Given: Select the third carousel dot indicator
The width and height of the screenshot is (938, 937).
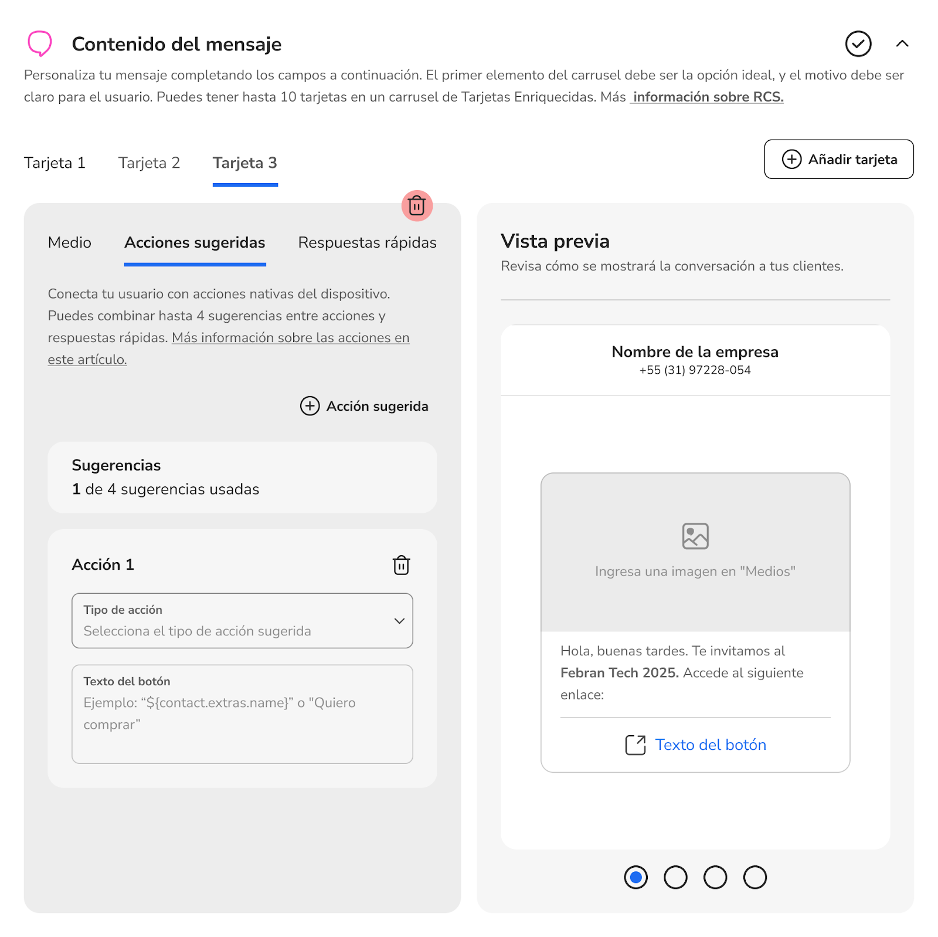Looking at the screenshot, I should [715, 878].
